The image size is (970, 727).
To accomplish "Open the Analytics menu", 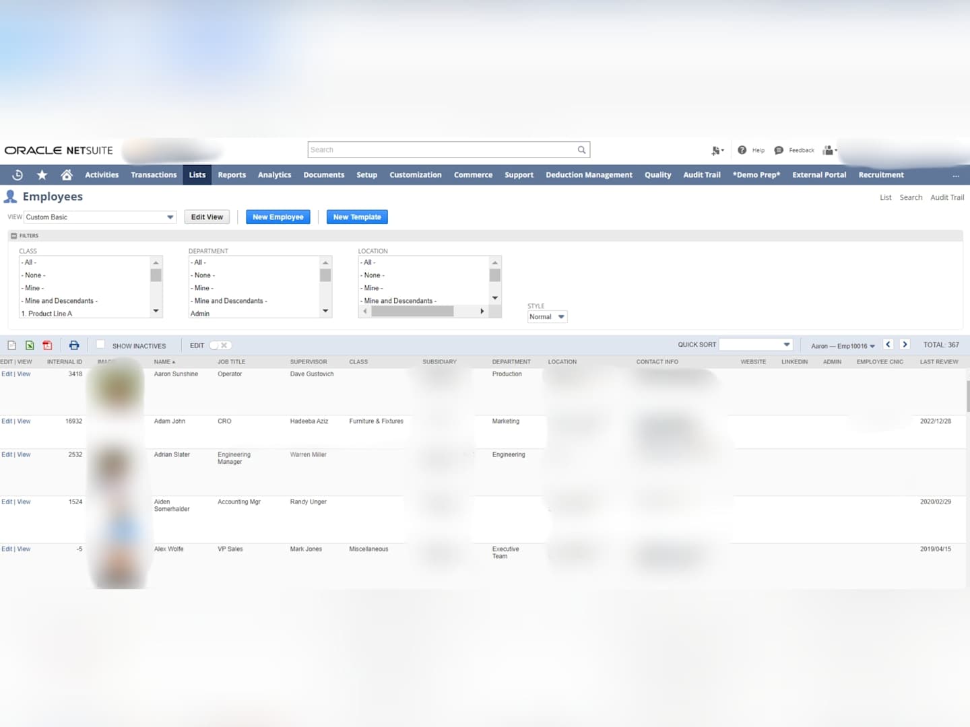I will [275, 175].
